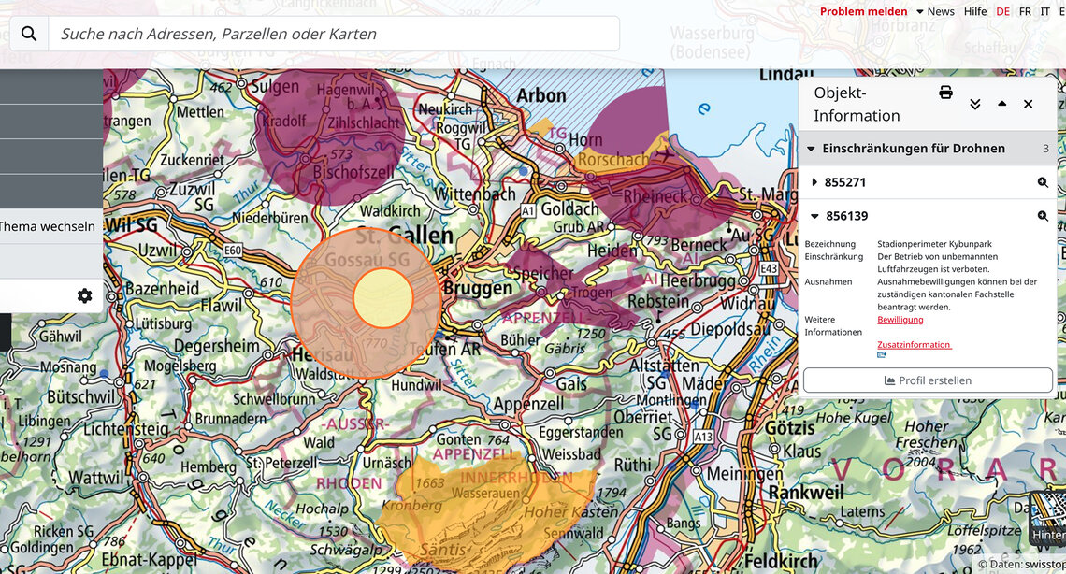The width and height of the screenshot is (1066, 574).
Task: Click the purple zone over Bischofszell
Action: click(331, 133)
